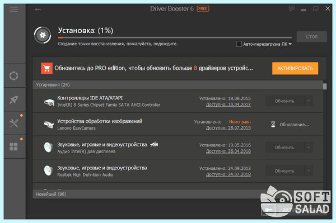
Task: Toggle the Авто-перезагрузка ПК checkbox
Action: coord(239,44)
